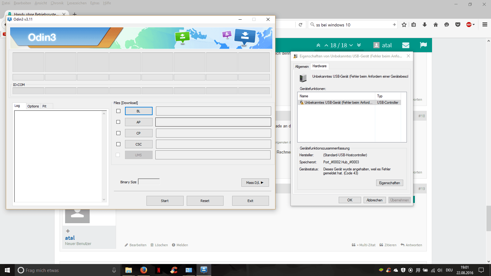Open the Bearbeiten menu in Firefox

point(22,3)
